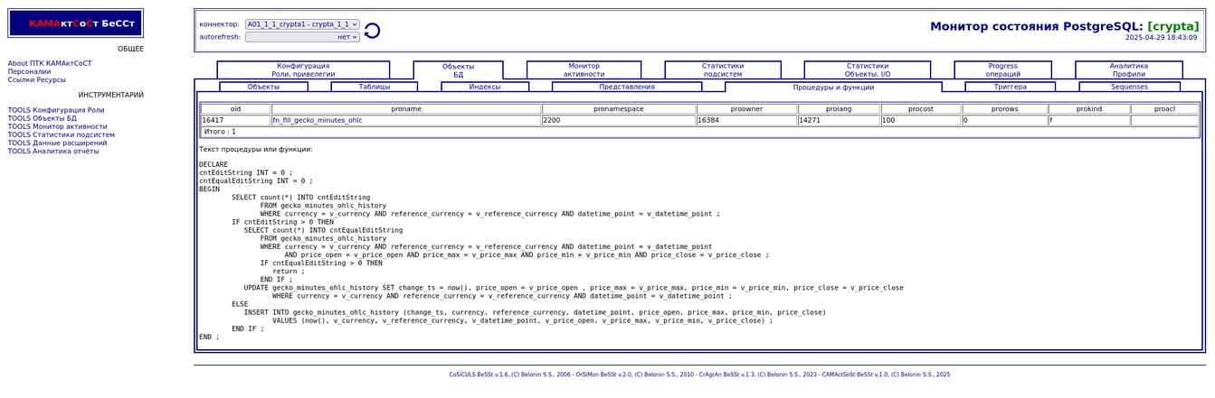1215x398 pixels.
Task: Go to Статистики Объекты, I/O tab
Action: 867,70
